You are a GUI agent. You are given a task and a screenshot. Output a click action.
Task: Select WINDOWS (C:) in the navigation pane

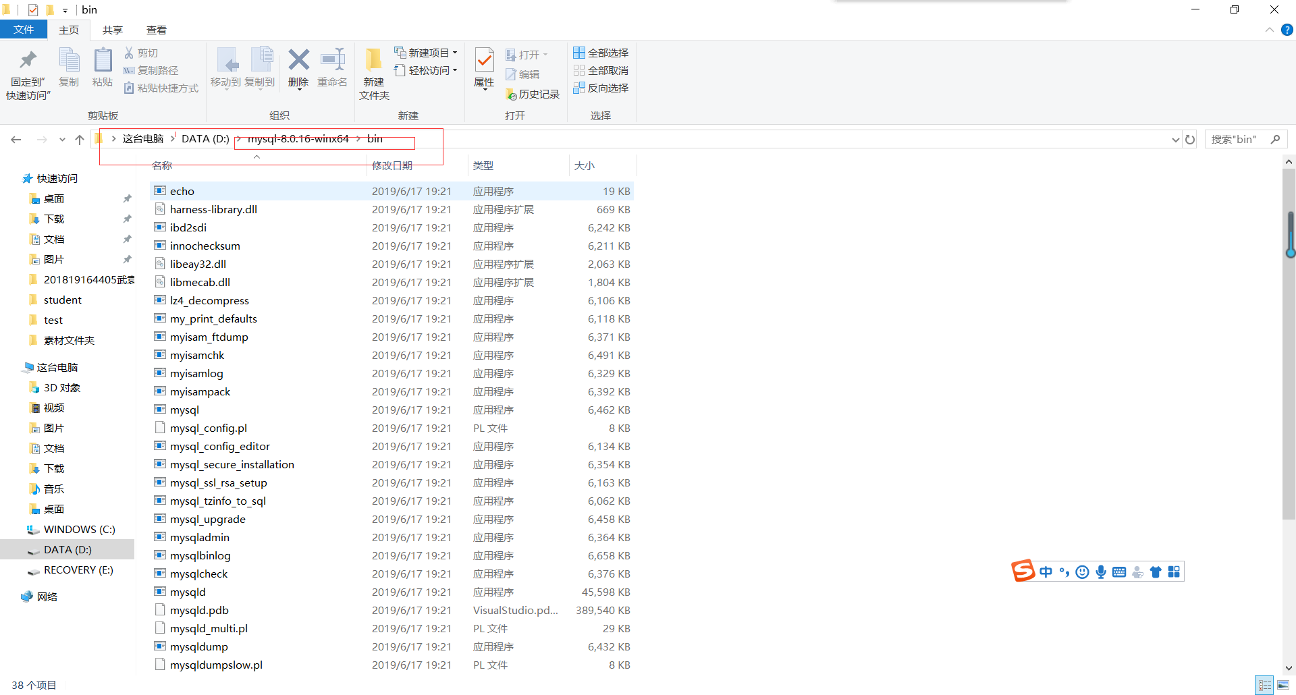(x=79, y=530)
